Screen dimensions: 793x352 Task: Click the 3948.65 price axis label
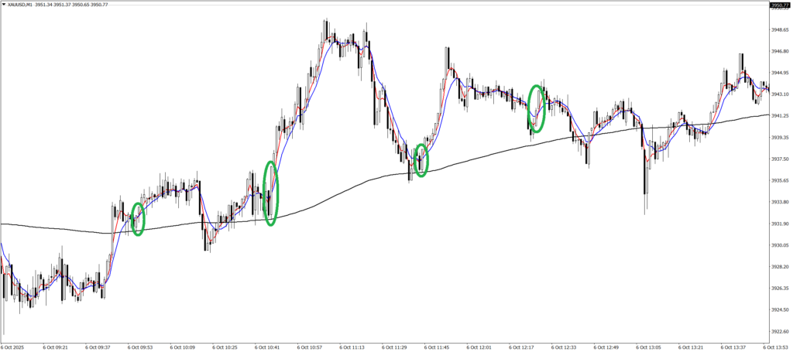(x=779, y=30)
